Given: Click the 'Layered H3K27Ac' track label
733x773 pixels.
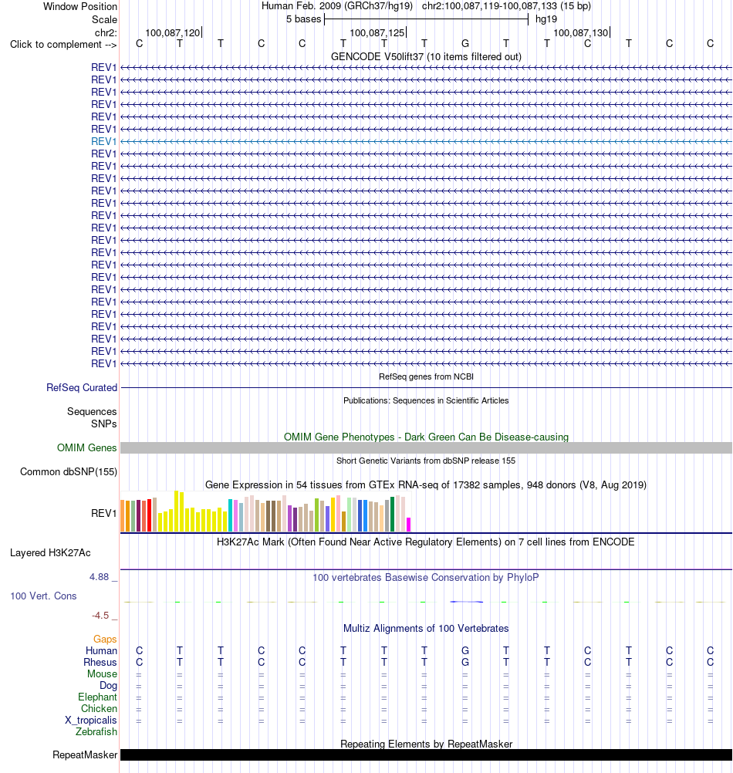Looking at the screenshot, I should (x=50, y=552).
